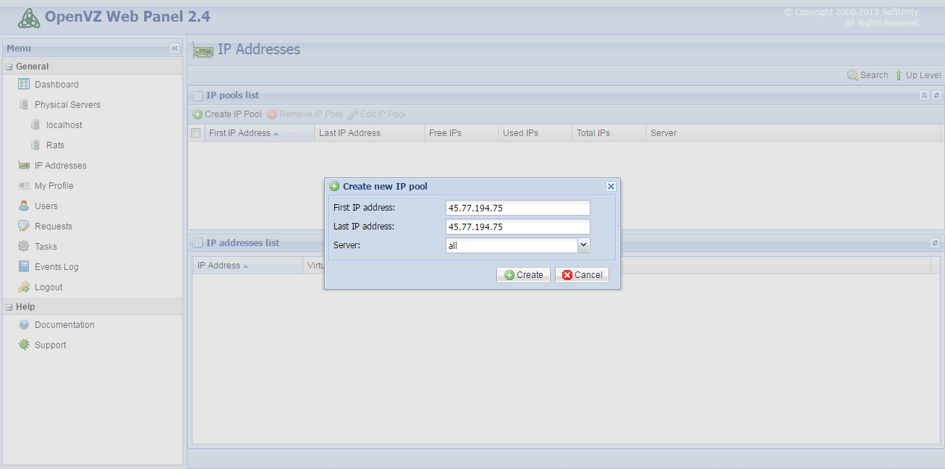Collapse the Menu sidebar panel
The image size is (945, 469).
174,48
